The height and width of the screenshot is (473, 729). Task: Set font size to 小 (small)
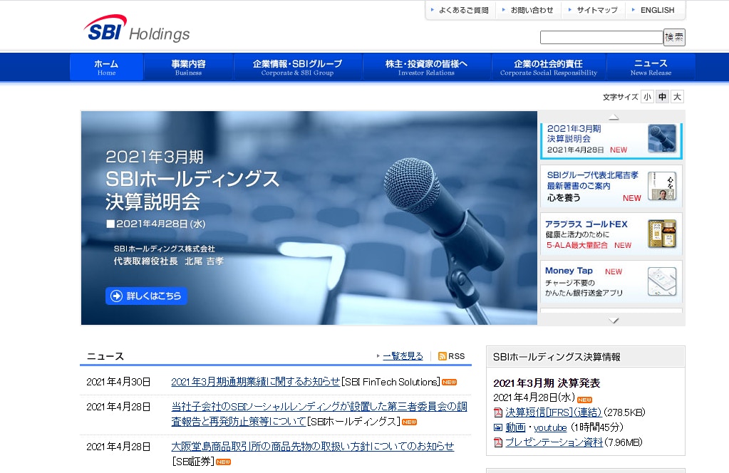[647, 97]
